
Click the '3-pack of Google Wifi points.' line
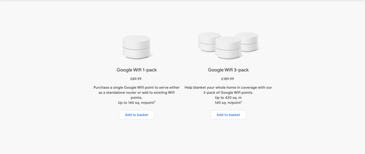tap(228, 93)
